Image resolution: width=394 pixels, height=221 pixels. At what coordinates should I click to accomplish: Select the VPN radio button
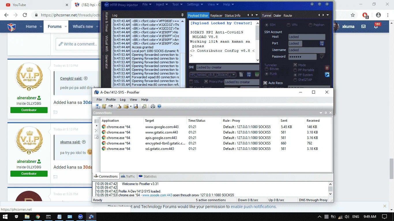288,25
